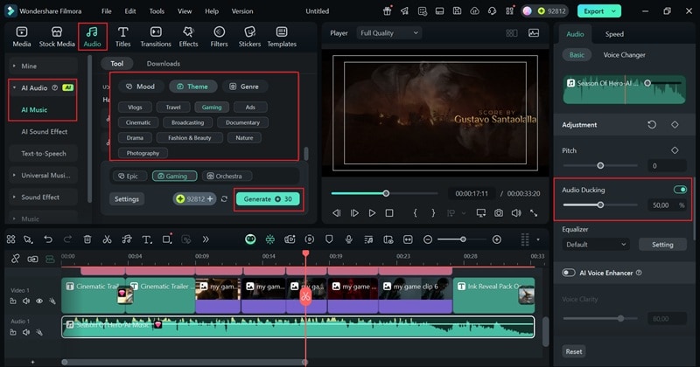Screen dimensions: 700x367
Task: Enter fullscreen preview
Action: pyautogui.click(x=534, y=213)
